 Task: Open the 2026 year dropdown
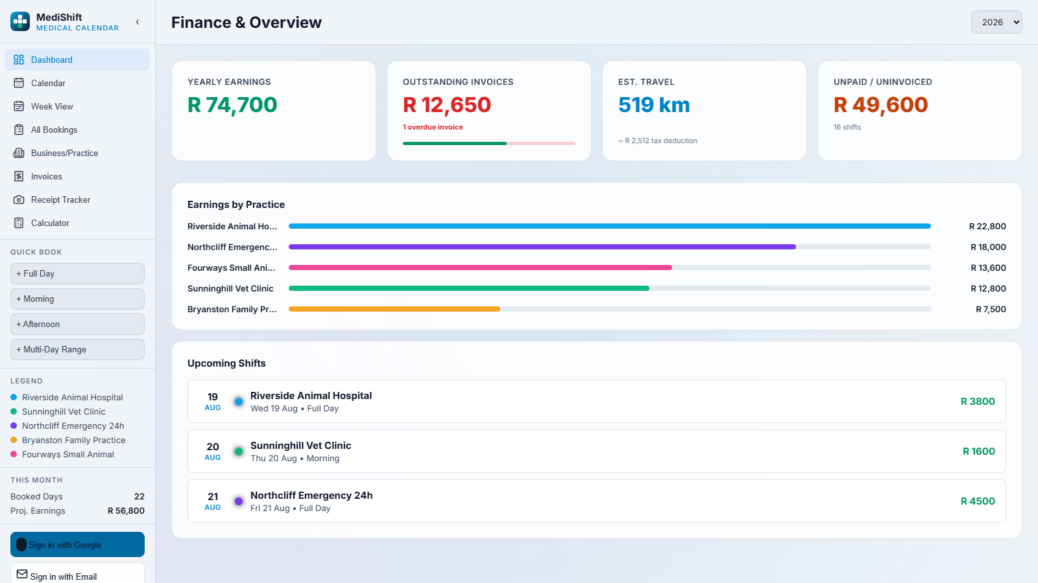(996, 22)
